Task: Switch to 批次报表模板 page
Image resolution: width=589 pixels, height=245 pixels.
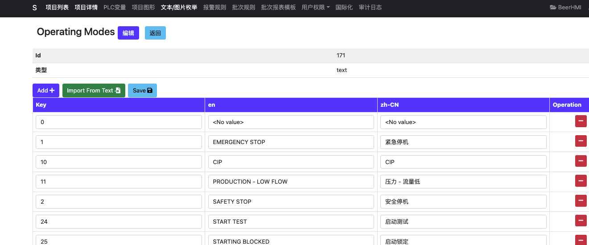Action: tap(278, 8)
